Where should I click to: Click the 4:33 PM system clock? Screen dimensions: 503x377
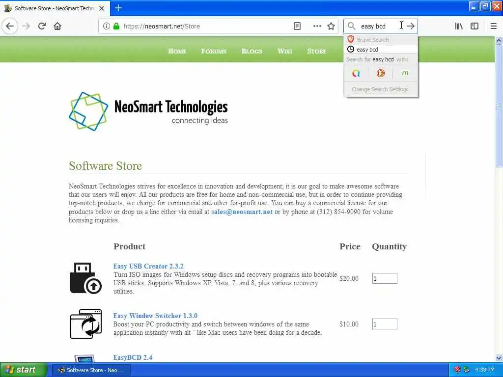485,370
